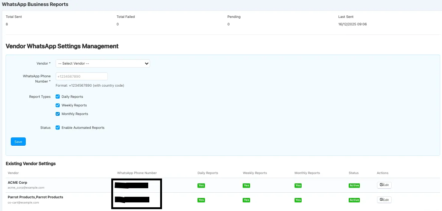Click the Weekly Reports column header

255,173
